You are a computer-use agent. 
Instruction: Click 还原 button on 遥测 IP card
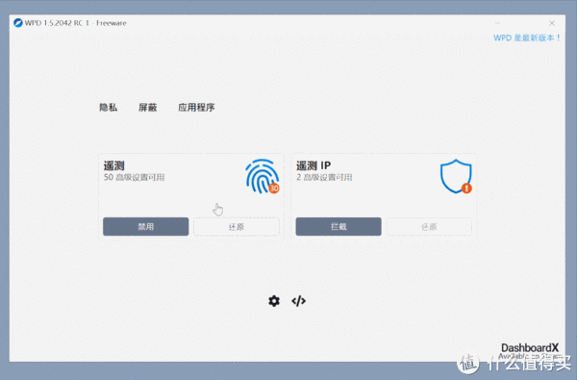coord(429,226)
